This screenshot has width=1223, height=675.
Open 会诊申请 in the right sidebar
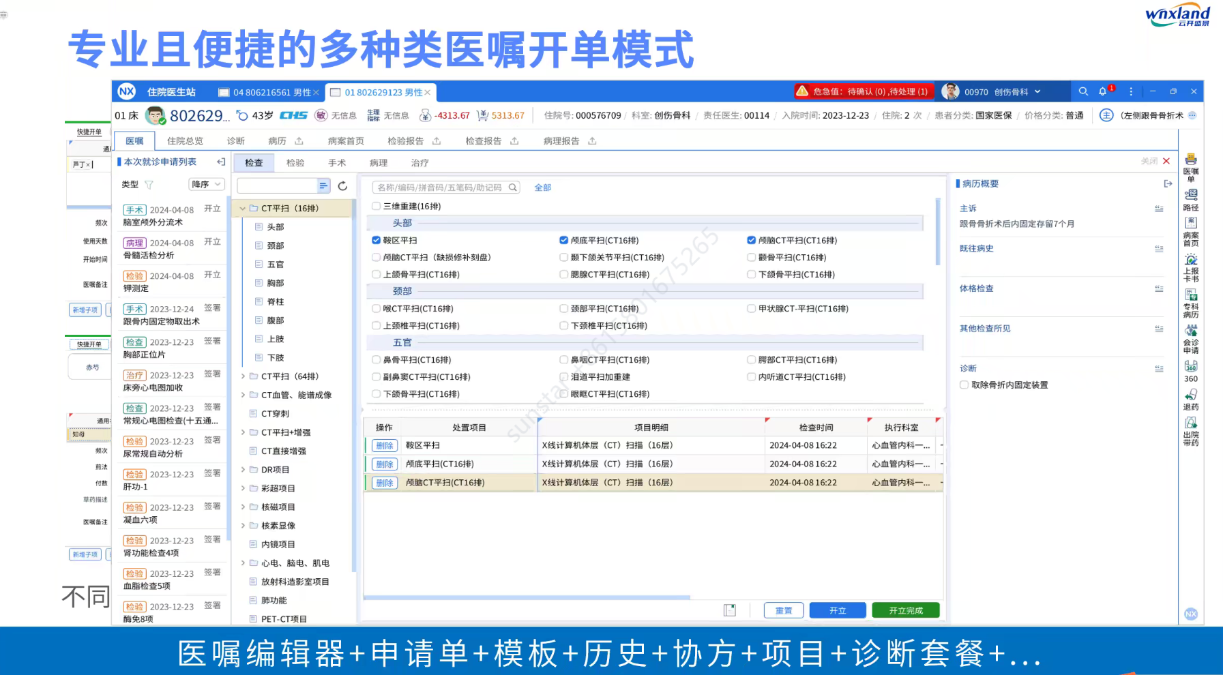[x=1190, y=339]
